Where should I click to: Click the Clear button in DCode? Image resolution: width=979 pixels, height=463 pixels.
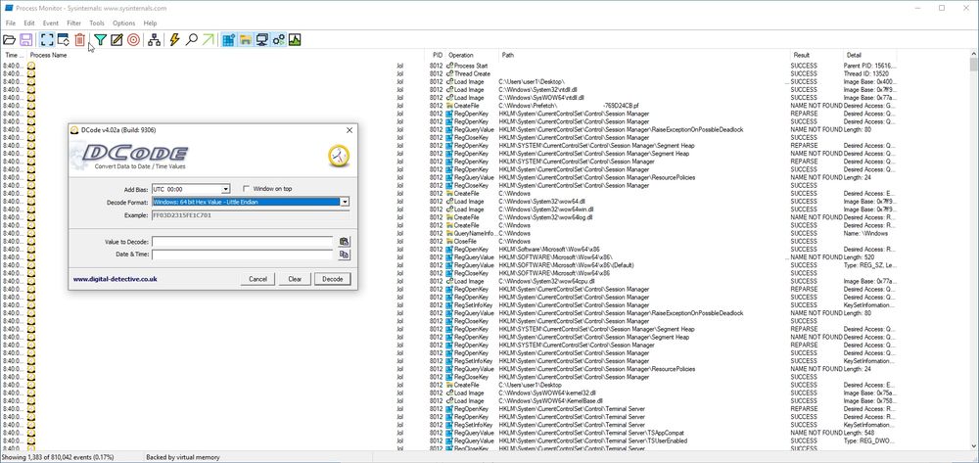[x=295, y=279]
